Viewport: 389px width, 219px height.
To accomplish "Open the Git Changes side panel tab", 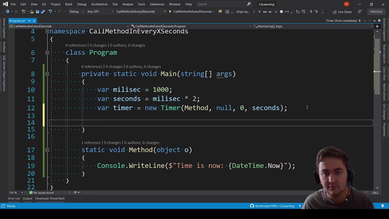I will pyautogui.click(x=384, y=112).
